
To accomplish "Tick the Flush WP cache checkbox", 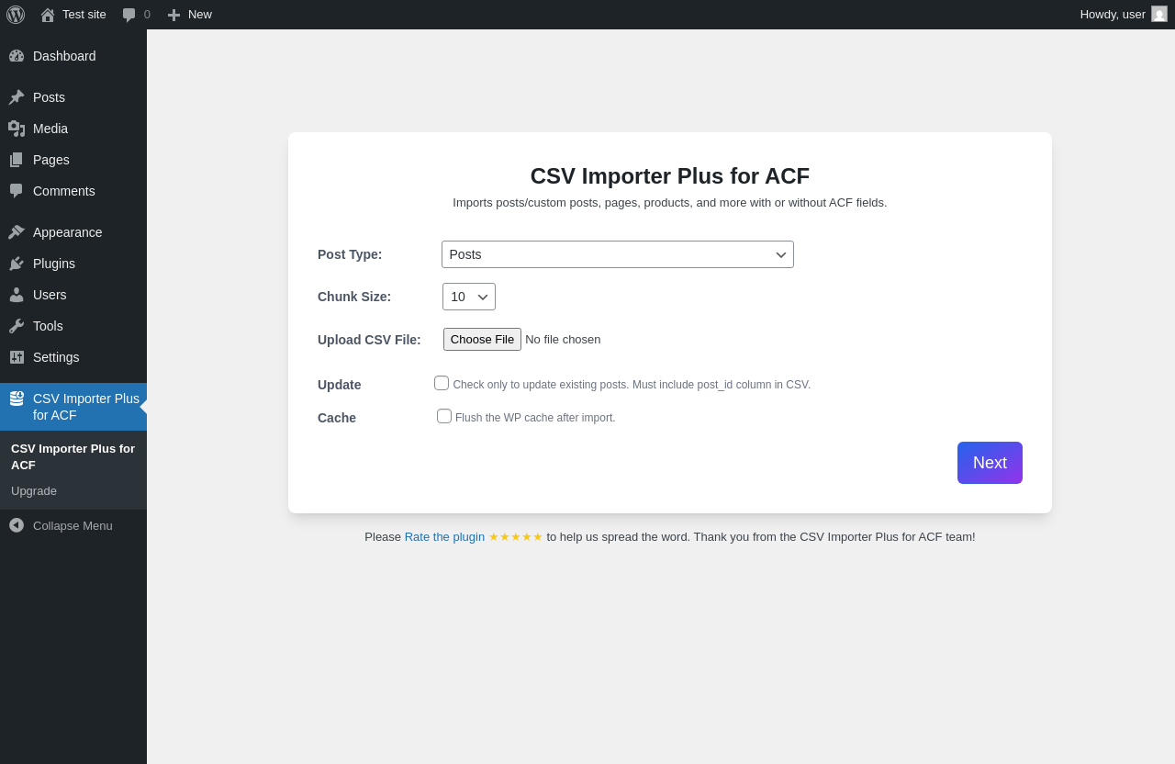I will 444,416.
